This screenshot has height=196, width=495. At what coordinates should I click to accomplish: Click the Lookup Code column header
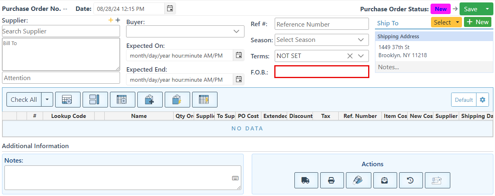[x=68, y=116]
